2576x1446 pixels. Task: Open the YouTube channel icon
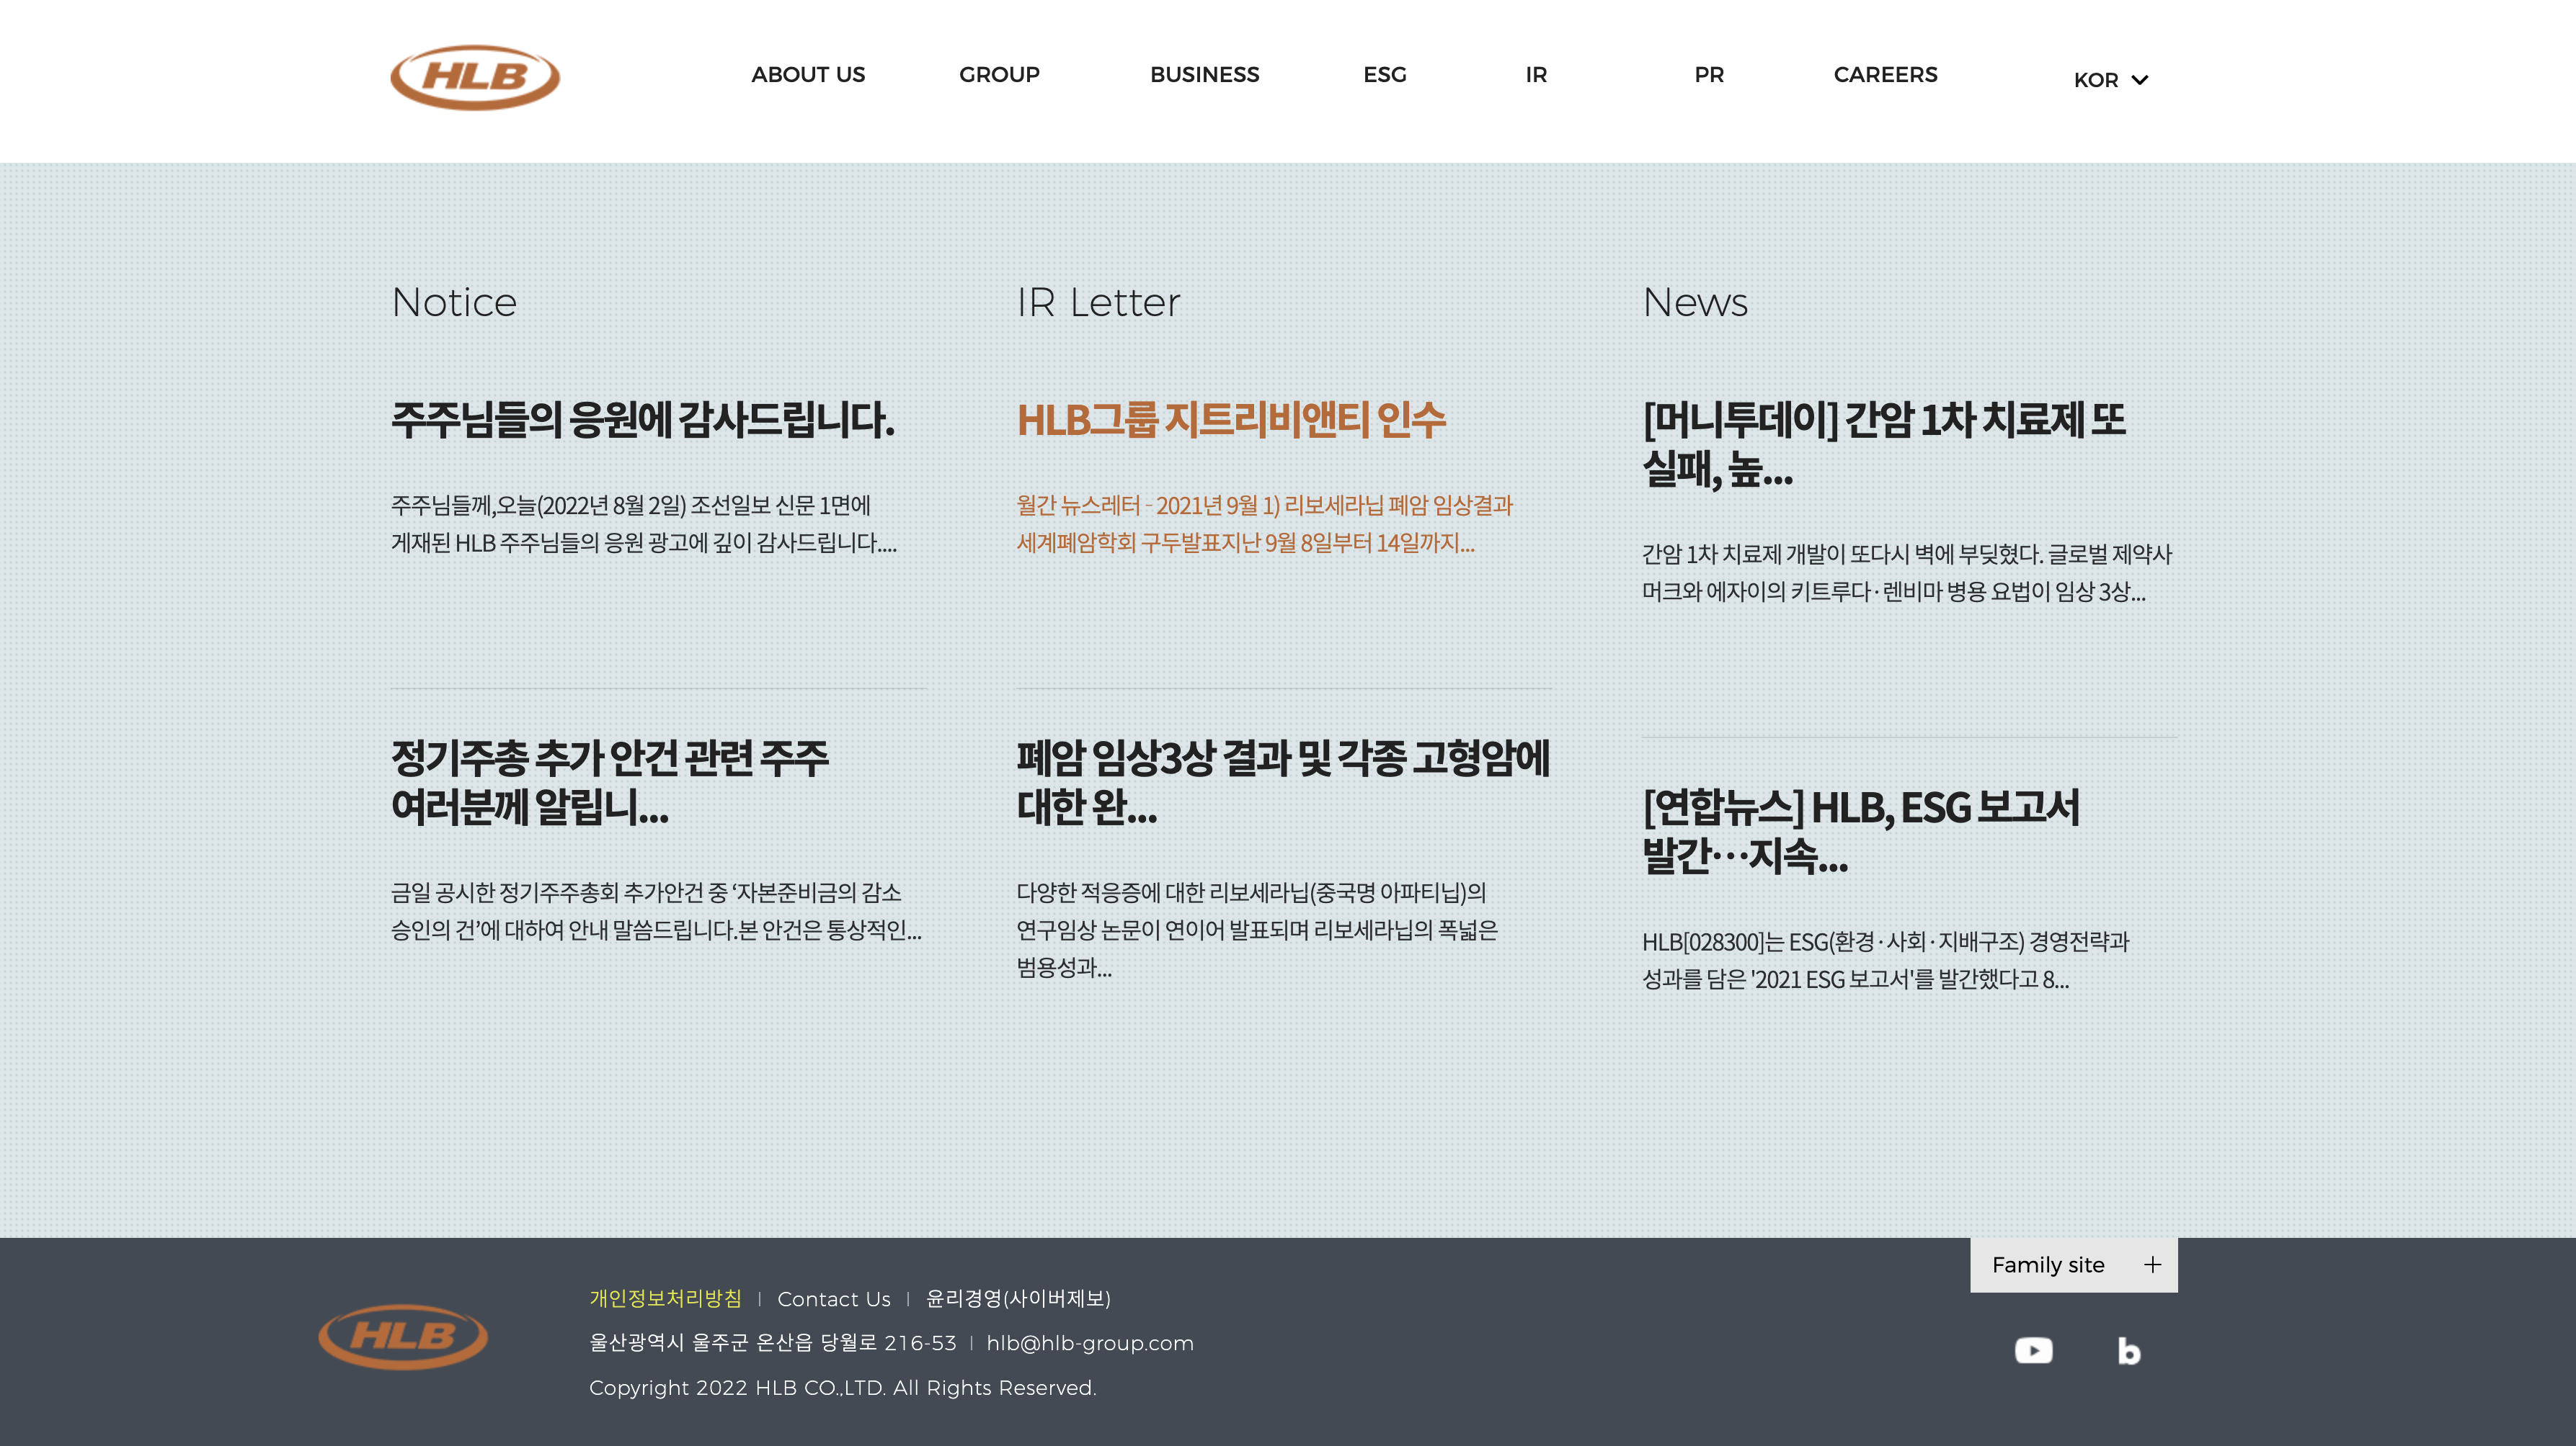tap(2033, 1351)
